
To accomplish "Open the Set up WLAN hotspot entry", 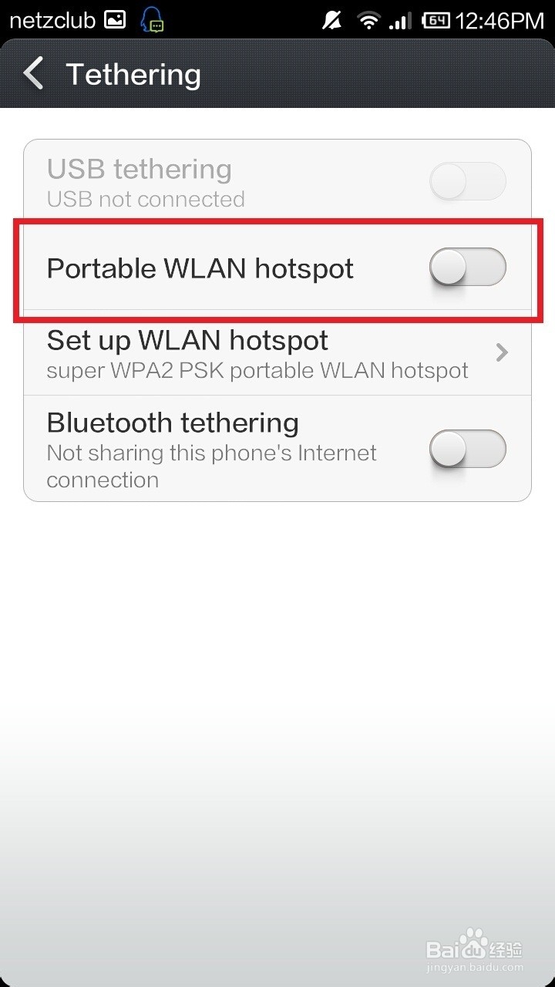I will (x=277, y=353).
